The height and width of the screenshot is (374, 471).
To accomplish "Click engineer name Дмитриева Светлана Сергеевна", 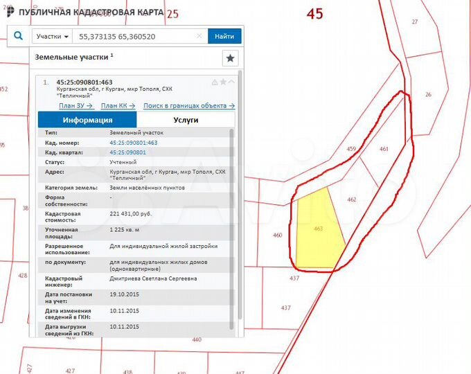I will point(153,278).
